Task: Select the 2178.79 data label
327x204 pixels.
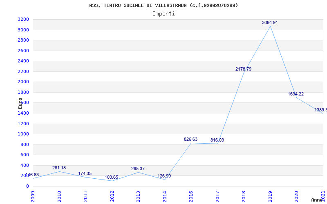Action: click(243, 69)
